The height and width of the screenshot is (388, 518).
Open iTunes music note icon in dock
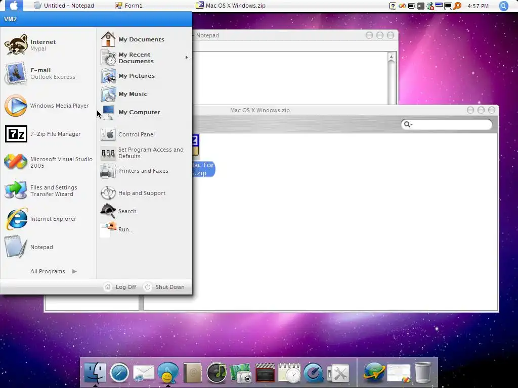(x=217, y=373)
